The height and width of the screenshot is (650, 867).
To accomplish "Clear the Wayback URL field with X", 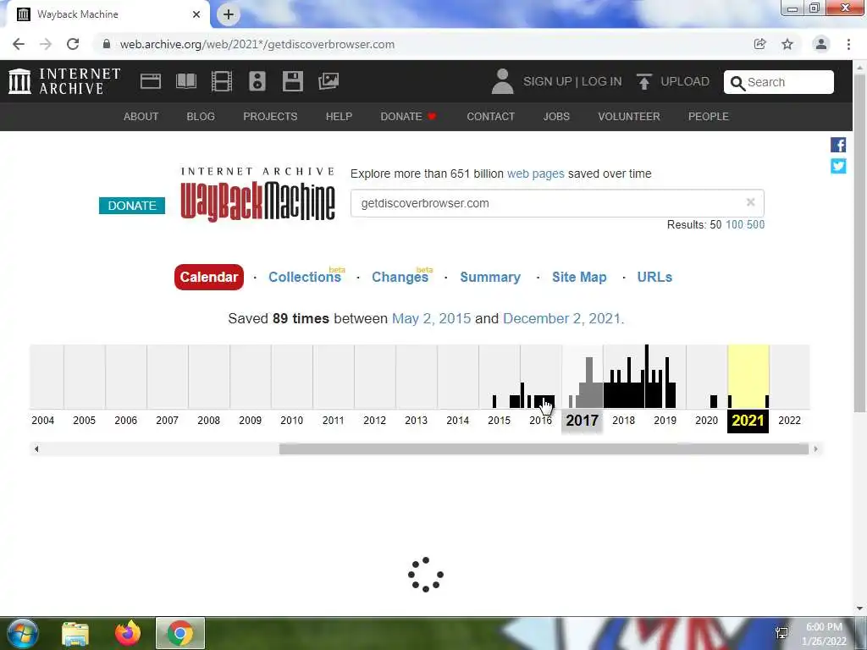I will (750, 202).
